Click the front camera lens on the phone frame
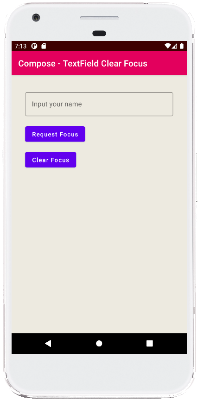Screen dimensions: 198x400 [x=36, y=18]
